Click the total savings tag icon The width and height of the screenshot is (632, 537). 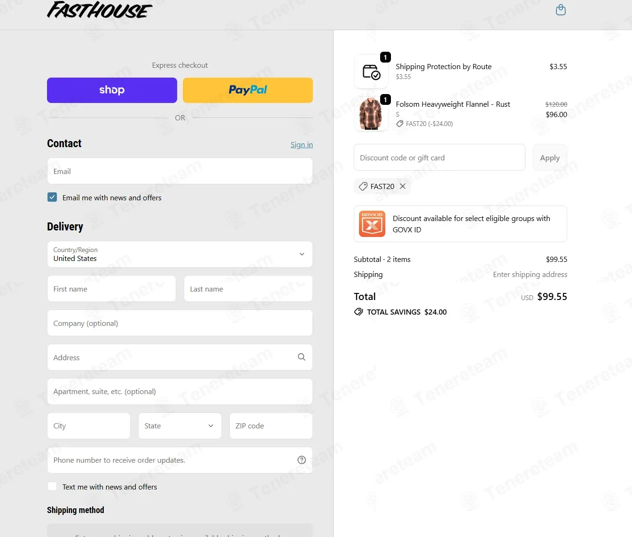[359, 312]
